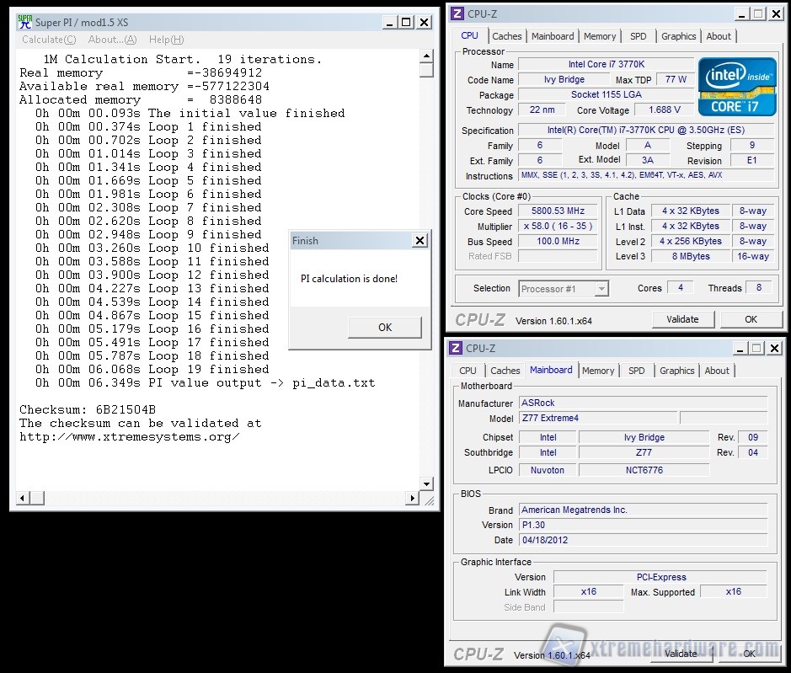Switch to Caches tab in top CPU-Z

coord(506,36)
